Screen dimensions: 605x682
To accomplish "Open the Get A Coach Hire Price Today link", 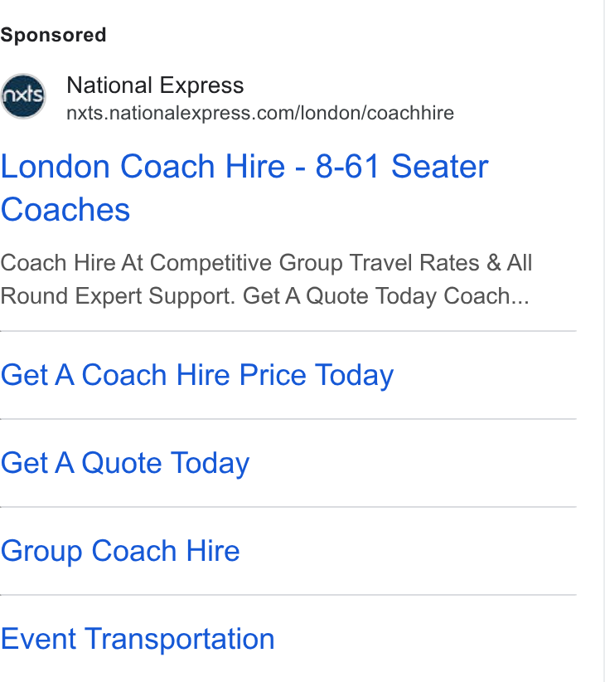I will pyautogui.click(x=197, y=375).
